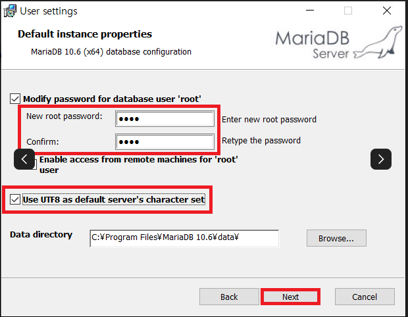Click the installer icon in the title bar
The width and height of the screenshot is (408, 317).
point(10,11)
